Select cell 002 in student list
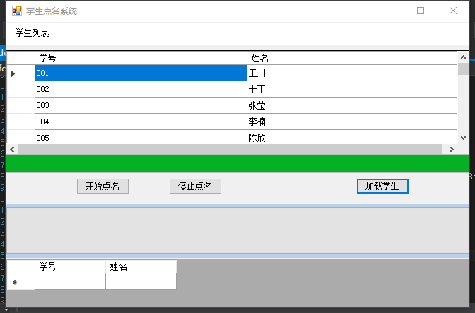The height and width of the screenshot is (313, 475). [x=141, y=89]
